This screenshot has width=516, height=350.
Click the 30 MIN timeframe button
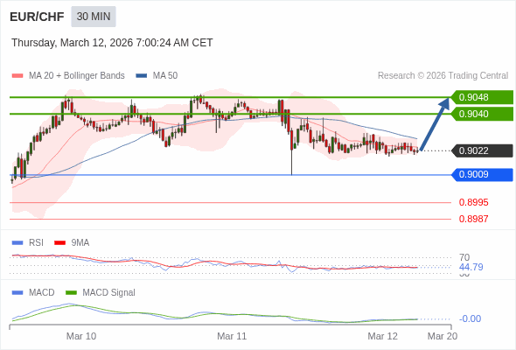click(x=94, y=17)
